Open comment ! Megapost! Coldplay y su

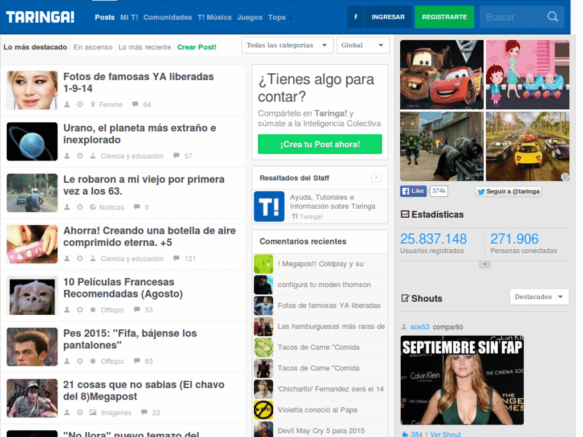pyautogui.click(x=321, y=264)
